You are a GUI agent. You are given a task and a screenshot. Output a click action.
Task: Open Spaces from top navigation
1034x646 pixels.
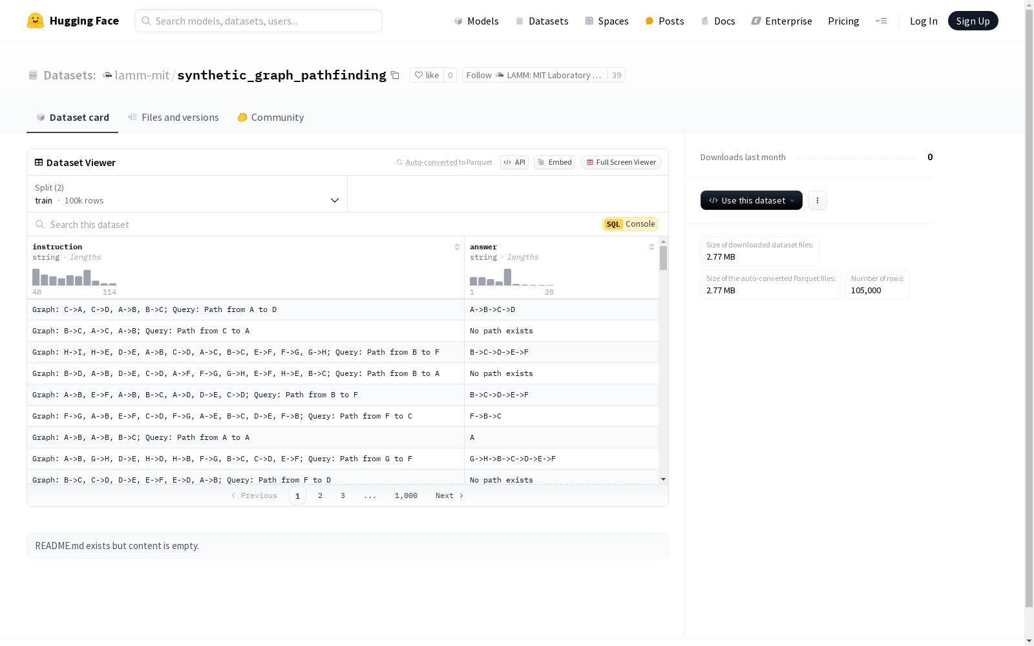click(x=606, y=21)
